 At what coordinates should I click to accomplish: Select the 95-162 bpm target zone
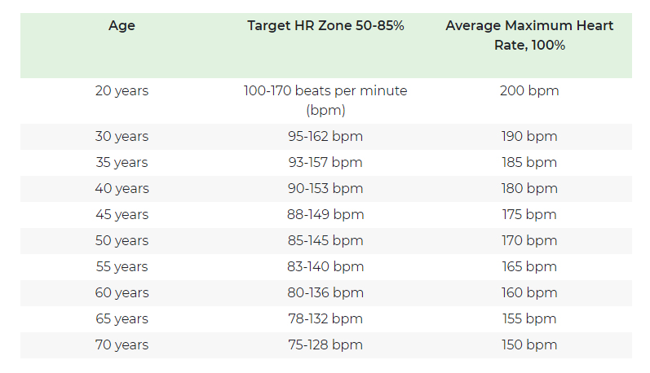click(325, 137)
